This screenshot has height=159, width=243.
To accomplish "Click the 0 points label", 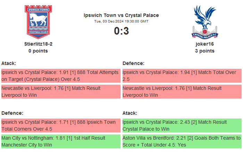I will 38,51.
